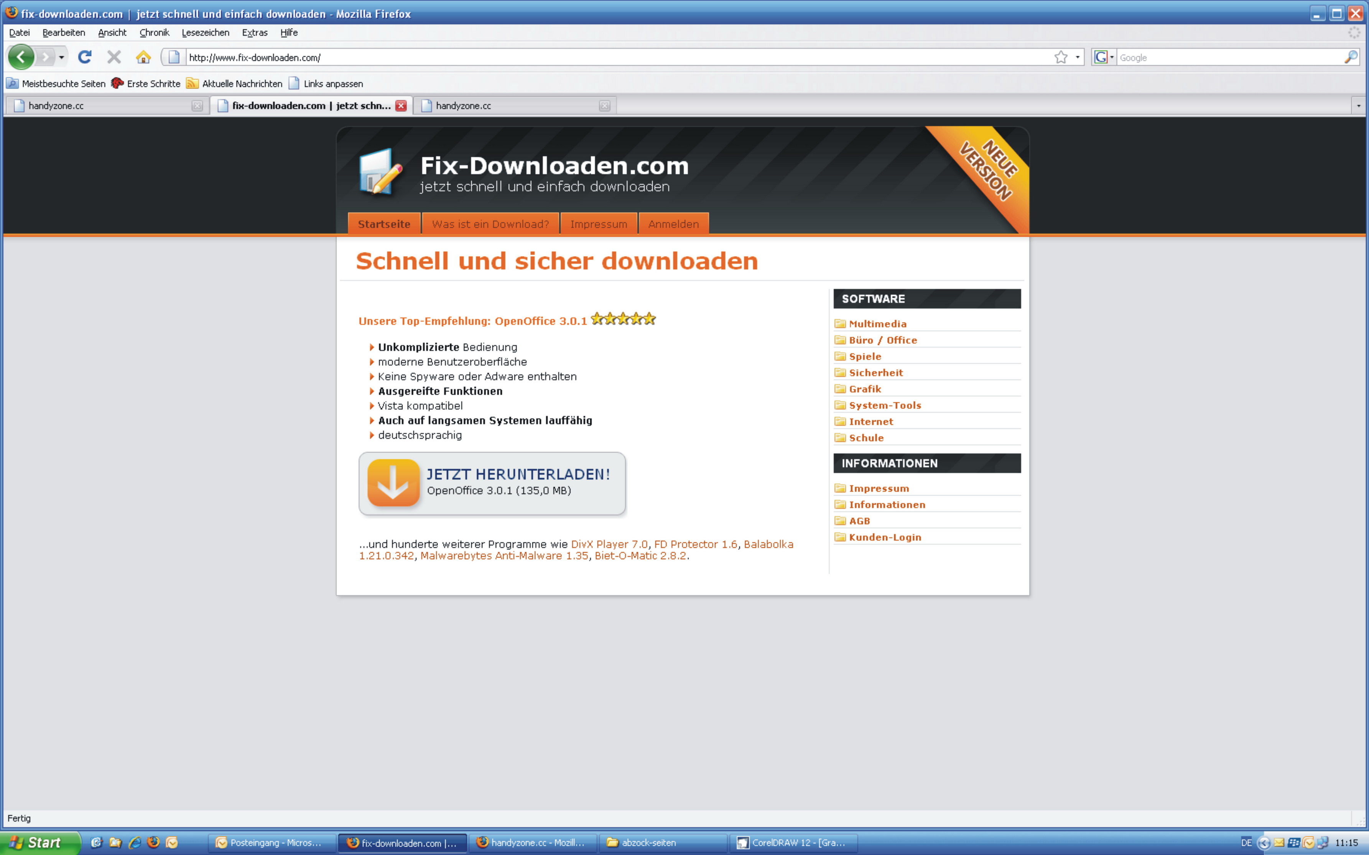Image resolution: width=1369 pixels, height=855 pixels.
Task: Open Was ist ein Download? tab
Action: click(x=490, y=224)
